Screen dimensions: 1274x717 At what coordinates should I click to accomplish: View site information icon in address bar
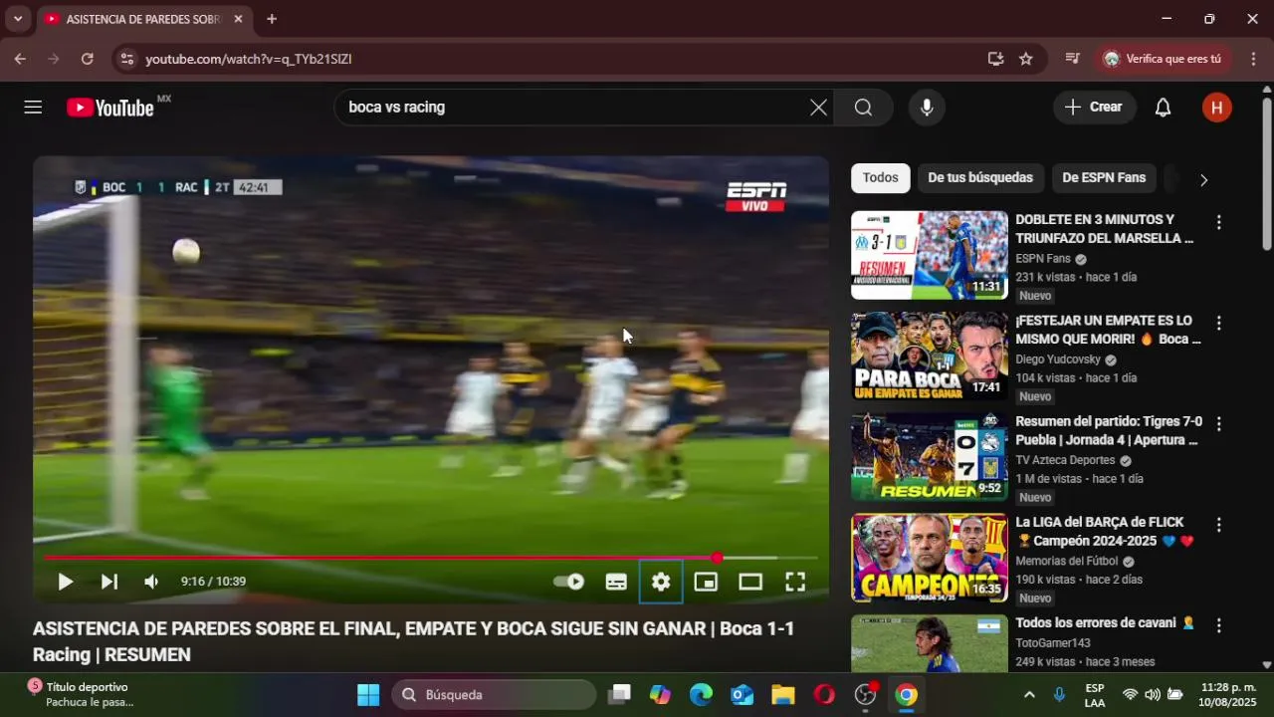[x=126, y=59]
